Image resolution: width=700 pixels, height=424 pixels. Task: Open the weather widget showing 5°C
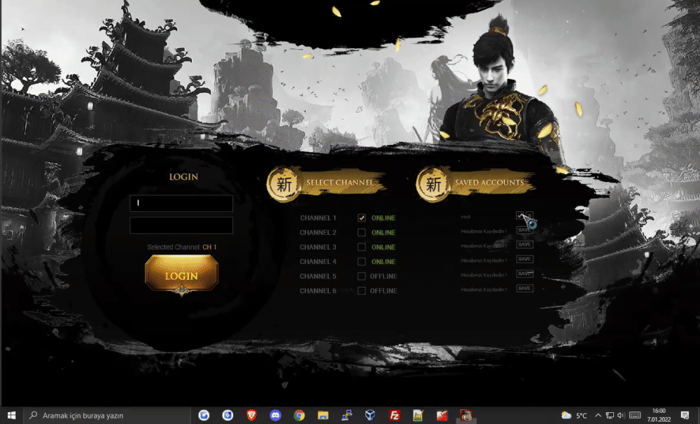click(574, 416)
